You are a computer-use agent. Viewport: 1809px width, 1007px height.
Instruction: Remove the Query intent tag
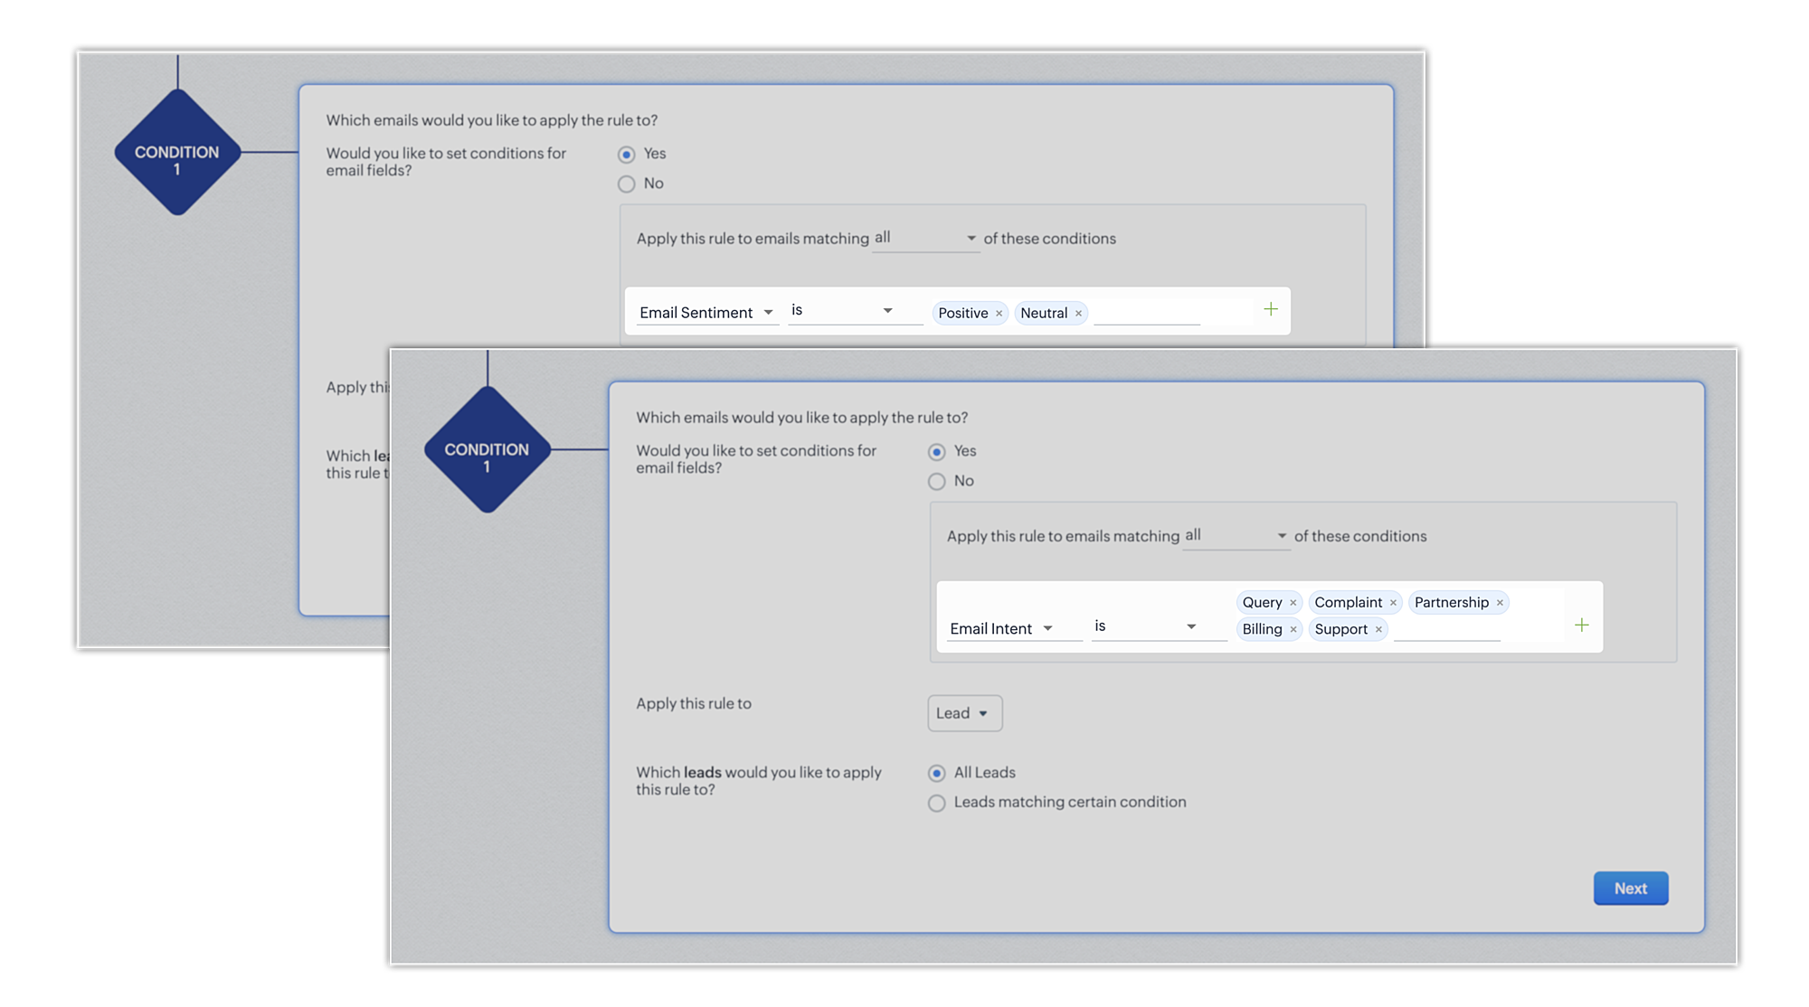point(1293,603)
